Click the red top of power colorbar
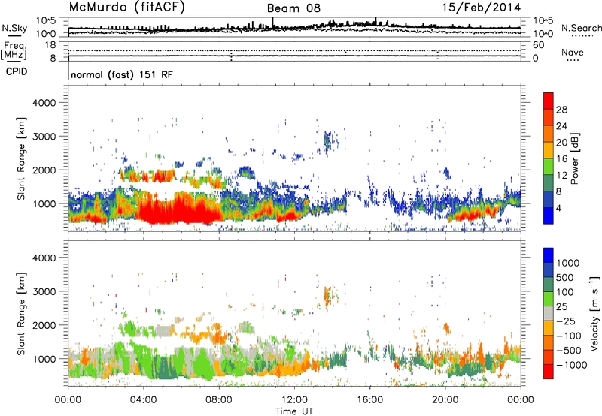The width and height of the screenshot is (602, 416). pyautogui.click(x=549, y=101)
